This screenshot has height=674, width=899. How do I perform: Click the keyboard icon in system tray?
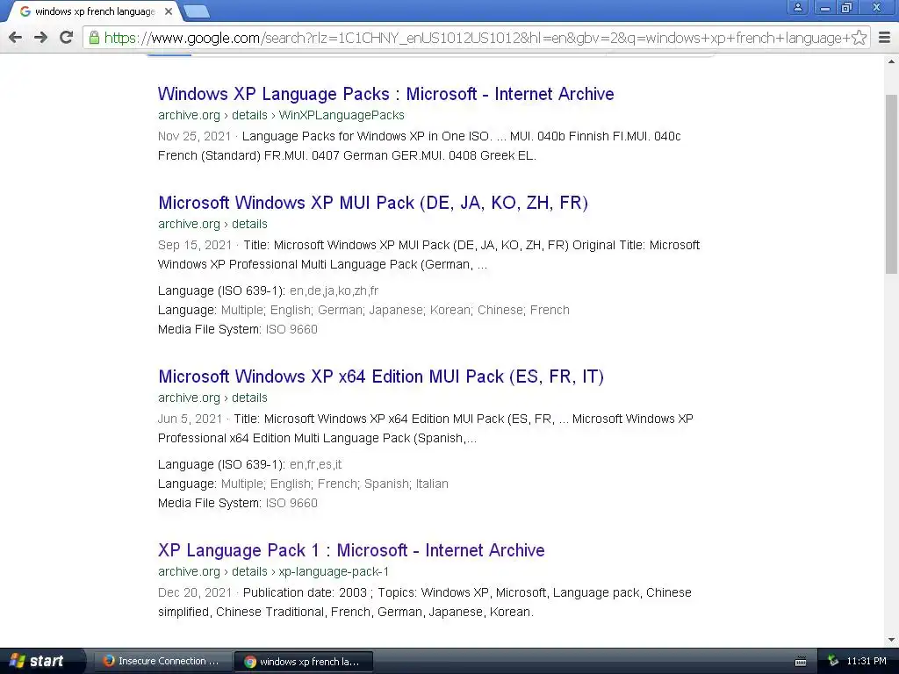pos(801,662)
